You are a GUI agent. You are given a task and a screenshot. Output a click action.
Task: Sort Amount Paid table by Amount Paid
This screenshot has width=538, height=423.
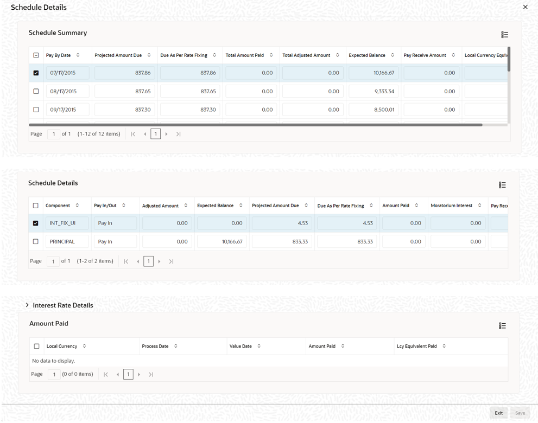(343, 346)
